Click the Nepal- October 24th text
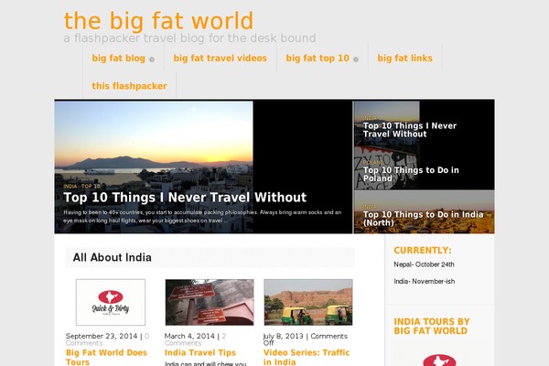 (x=424, y=264)
